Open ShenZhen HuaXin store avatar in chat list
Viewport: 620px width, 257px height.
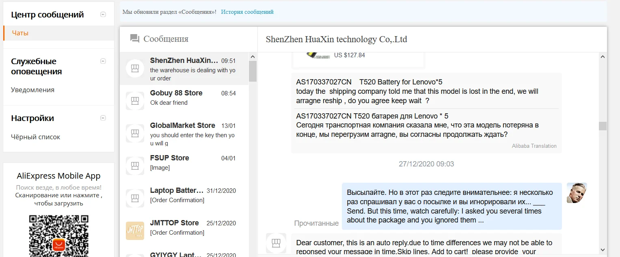tap(135, 68)
